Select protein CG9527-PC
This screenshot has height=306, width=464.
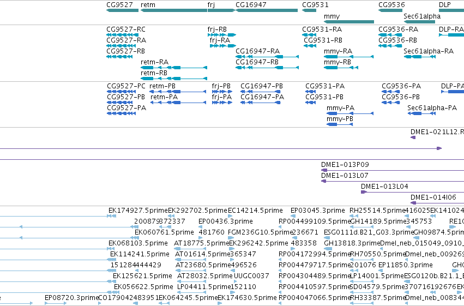tap(122, 92)
